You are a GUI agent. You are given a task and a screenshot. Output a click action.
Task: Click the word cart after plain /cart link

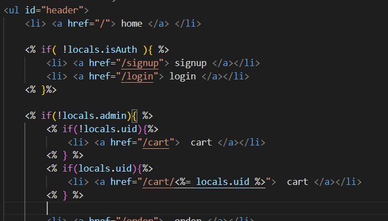point(201,143)
